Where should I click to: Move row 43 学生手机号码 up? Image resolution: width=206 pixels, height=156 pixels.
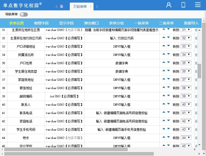point(164,129)
